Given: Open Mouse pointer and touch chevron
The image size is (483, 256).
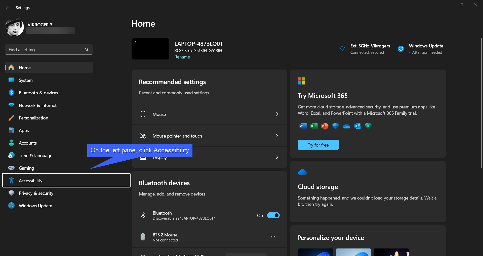Looking at the screenshot, I should pyautogui.click(x=277, y=136).
